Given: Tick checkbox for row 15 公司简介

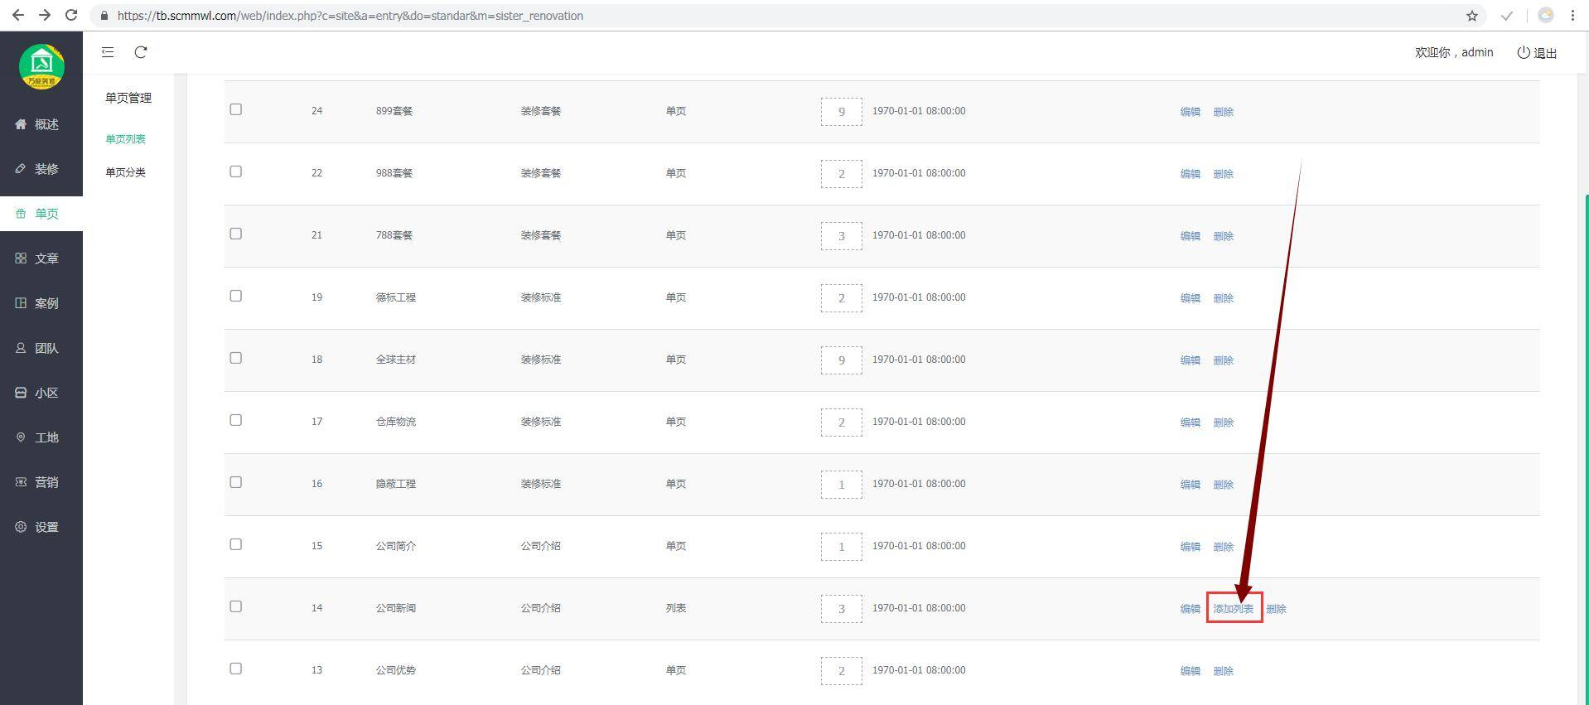Looking at the screenshot, I should pyautogui.click(x=236, y=544).
